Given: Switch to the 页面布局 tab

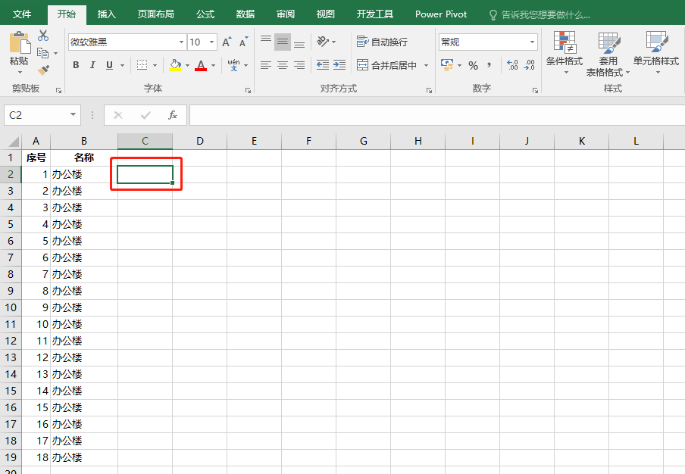Looking at the screenshot, I should pos(156,14).
